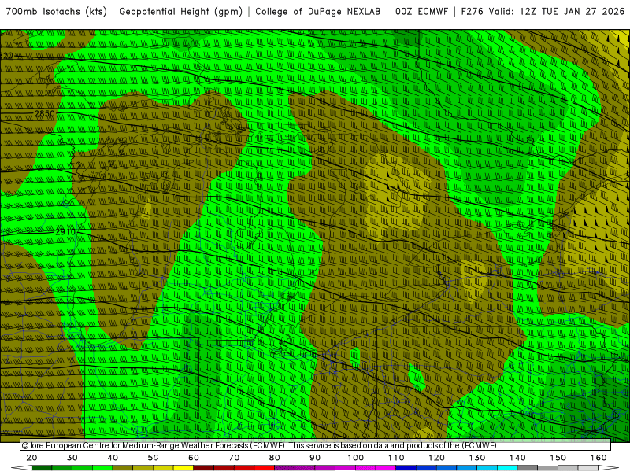Select the bright yellow 55-60 kt legend swatch
Screen dimensions: 630x472
pos(183,468)
